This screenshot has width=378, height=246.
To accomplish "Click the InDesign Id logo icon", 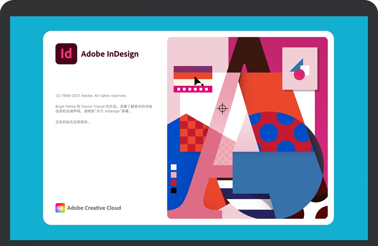I will tap(66, 54).
